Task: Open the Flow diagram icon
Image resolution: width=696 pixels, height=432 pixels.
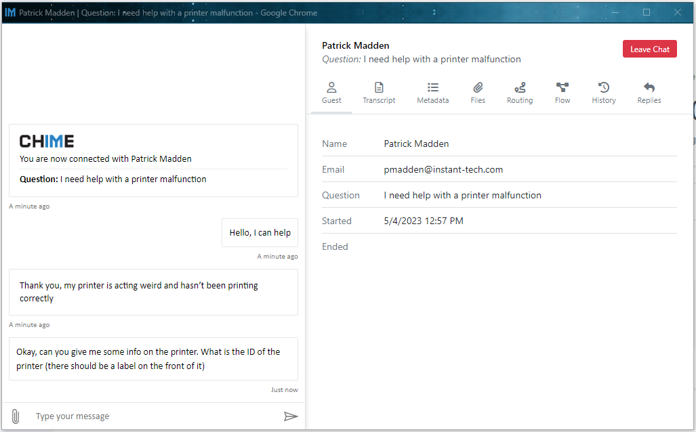Action: 562,87
